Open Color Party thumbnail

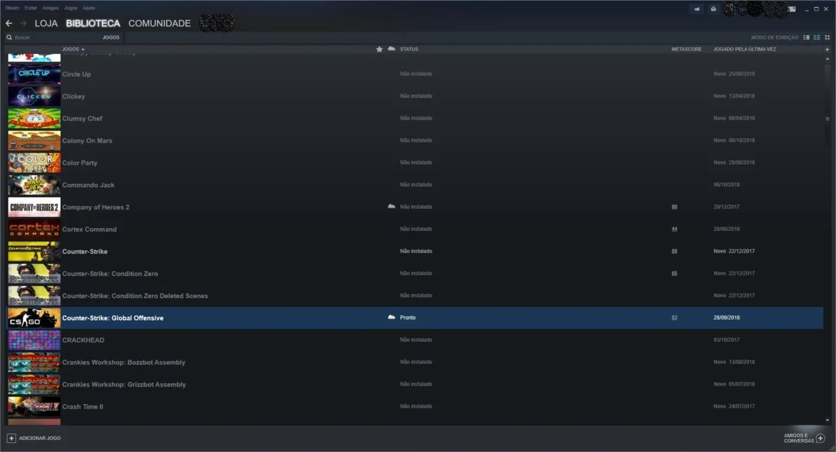click(34, 162)
